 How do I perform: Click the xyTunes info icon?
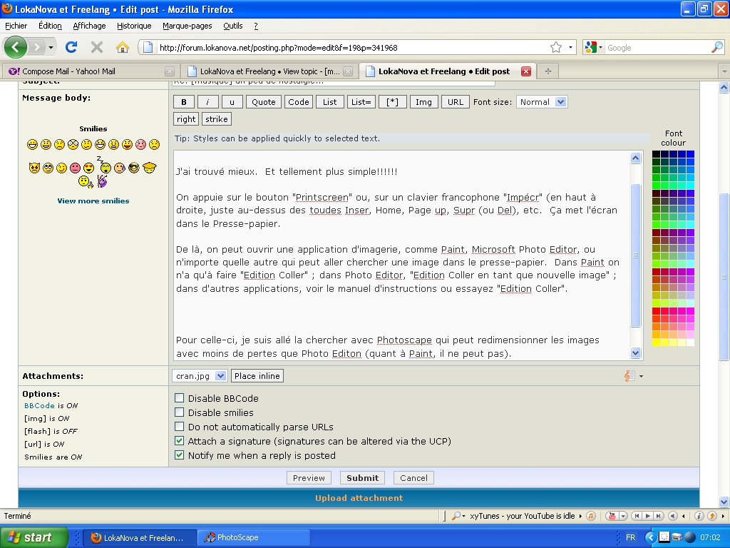pos(699,516)
